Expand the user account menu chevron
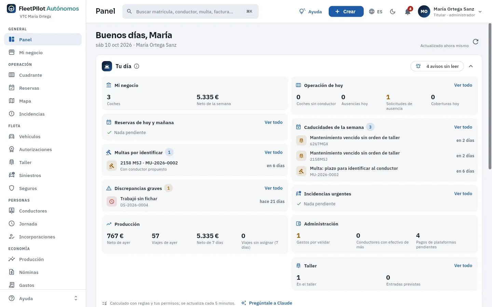Image resolution: width=492 pixels, height=307 pixels. click(480, 12)
